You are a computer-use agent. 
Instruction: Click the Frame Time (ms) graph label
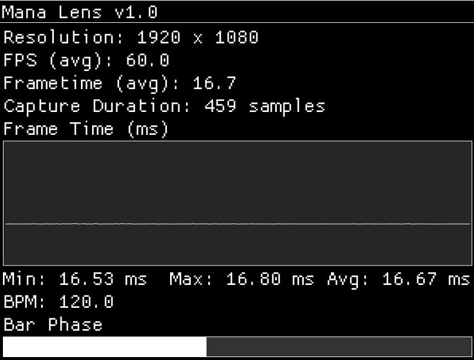pos(86,129)
